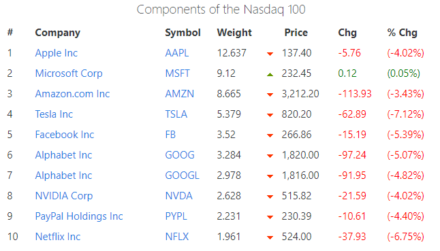Click the GOOG ticker symbol link
440x251 pixels.
(180, 155)
